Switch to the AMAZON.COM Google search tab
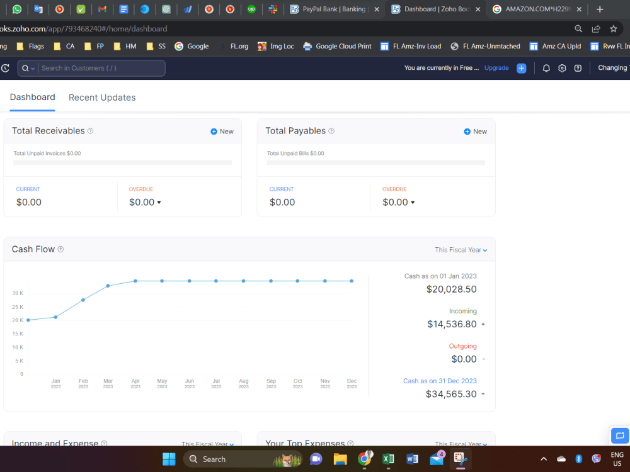630x472 pixels. coord(537,9)
